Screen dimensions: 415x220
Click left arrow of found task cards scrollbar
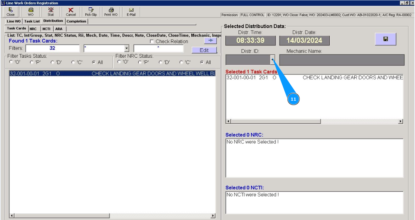pos(12,216)
